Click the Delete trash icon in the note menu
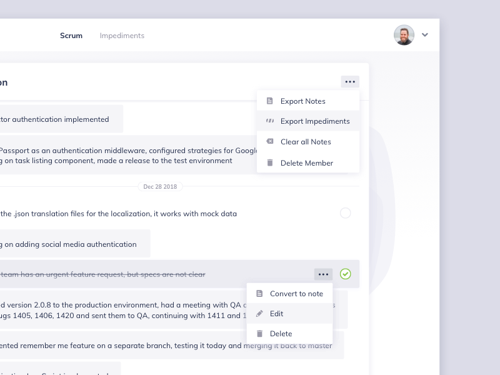 click(259, 334)
